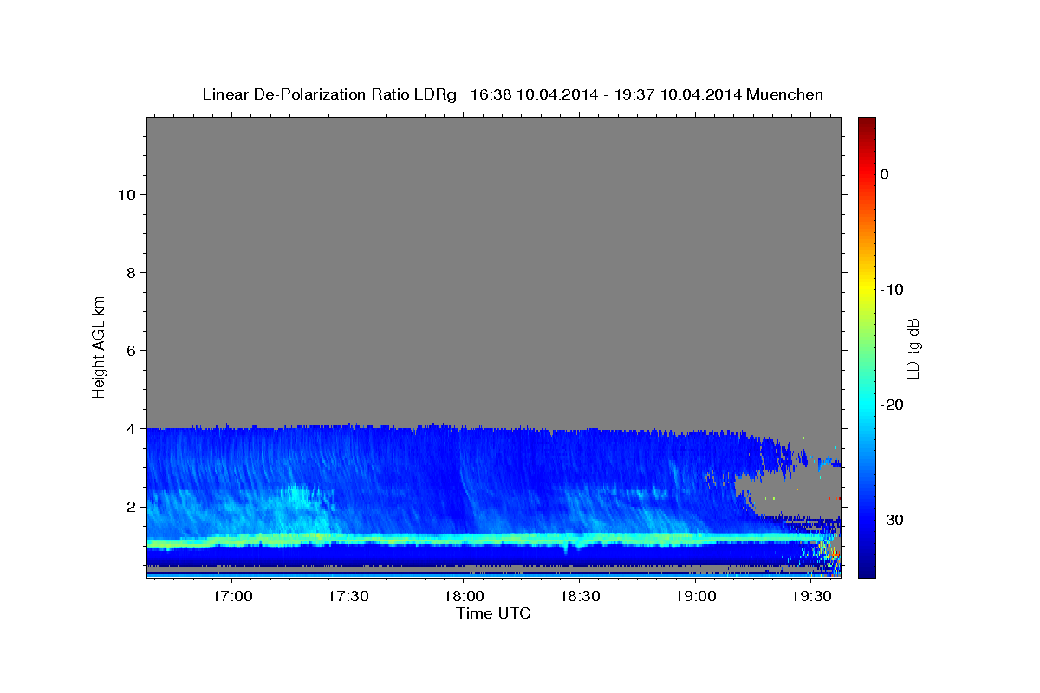Click the 18:00 time tick label
Viewport: 1040px width, 693px height.
pyautogui.click(x=464, y=596)
